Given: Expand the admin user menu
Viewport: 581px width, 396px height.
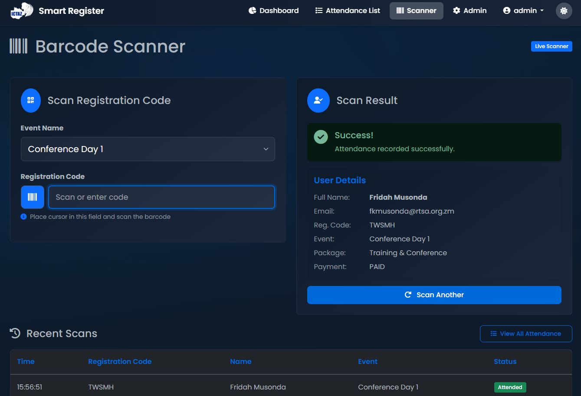Looking at the screenshot, I should pos(523,11).
